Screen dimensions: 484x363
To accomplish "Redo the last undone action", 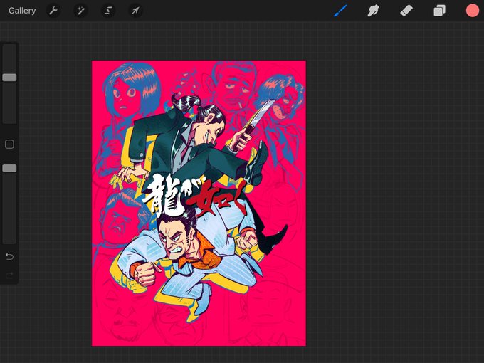I will pos(9,275).
